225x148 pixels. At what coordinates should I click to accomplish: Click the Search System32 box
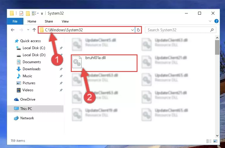[180, 30]
